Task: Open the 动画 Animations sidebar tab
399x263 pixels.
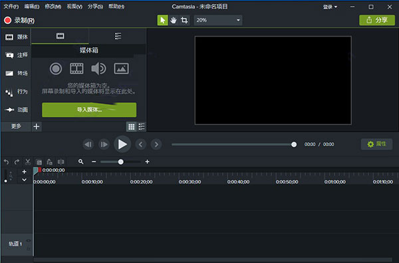Action: (x=17, y=110)
